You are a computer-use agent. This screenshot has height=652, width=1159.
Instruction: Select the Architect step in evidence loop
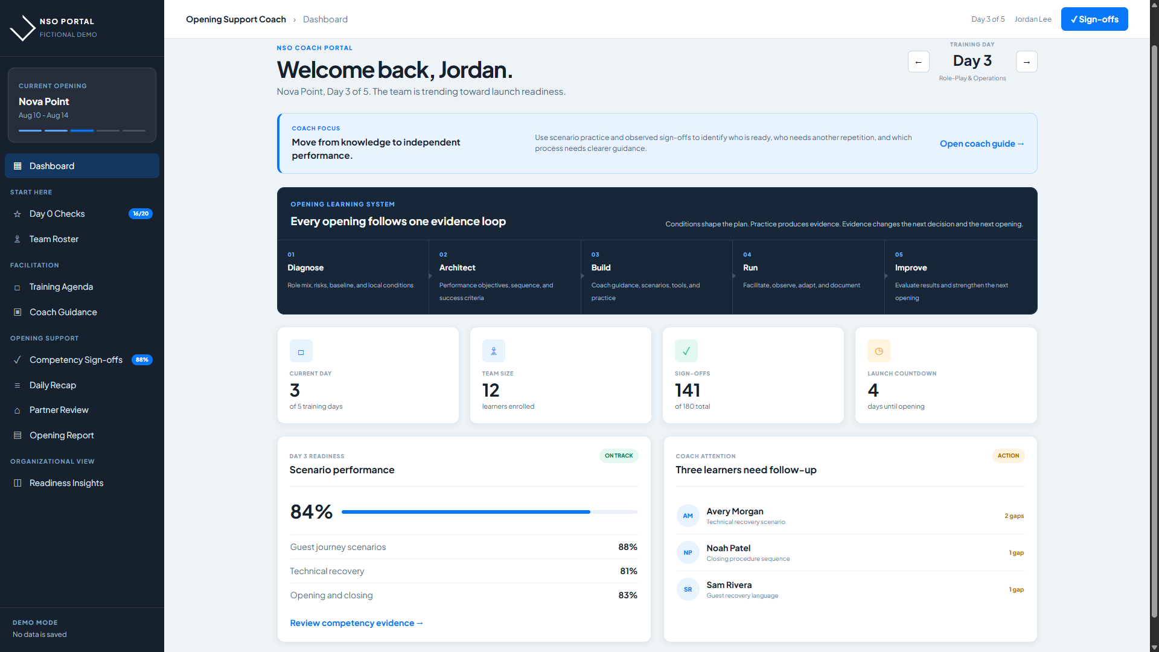click(505, 276)
